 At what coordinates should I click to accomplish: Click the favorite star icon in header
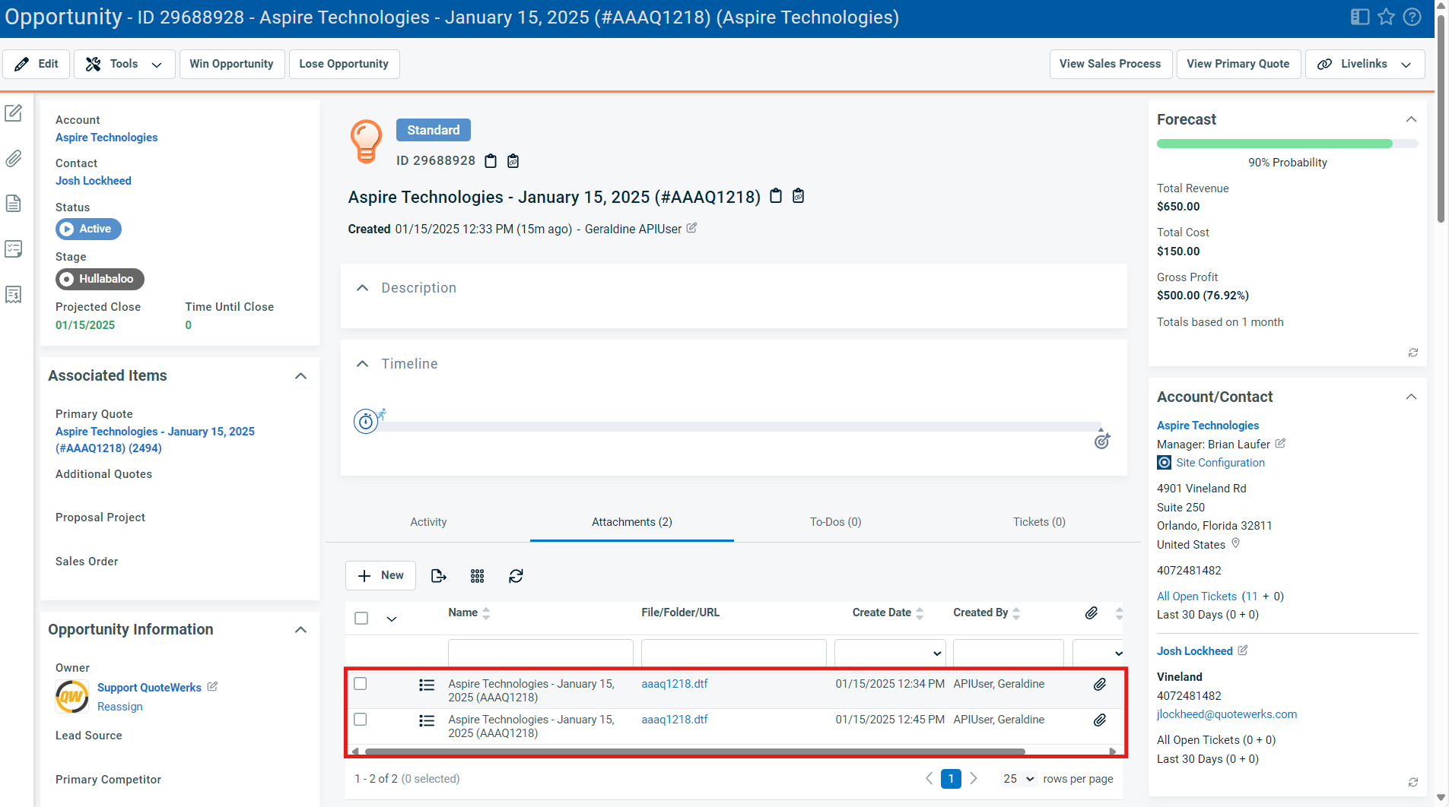1386,17
